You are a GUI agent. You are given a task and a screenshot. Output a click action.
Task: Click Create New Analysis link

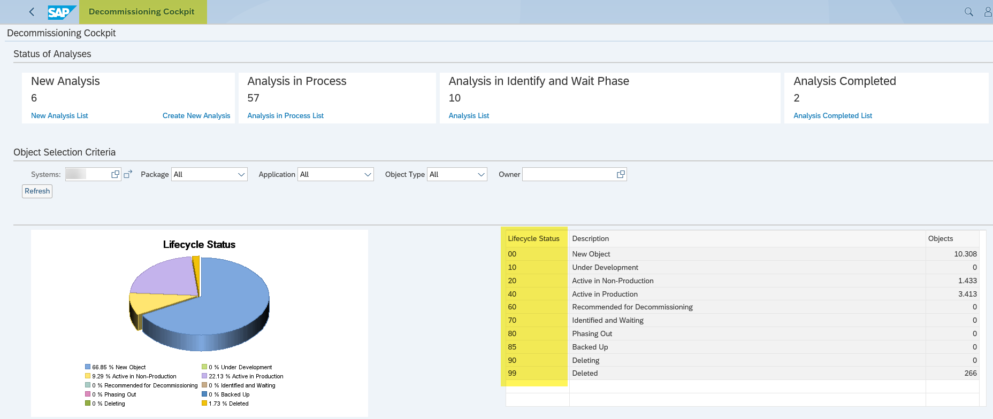click(x=196, y=115)
